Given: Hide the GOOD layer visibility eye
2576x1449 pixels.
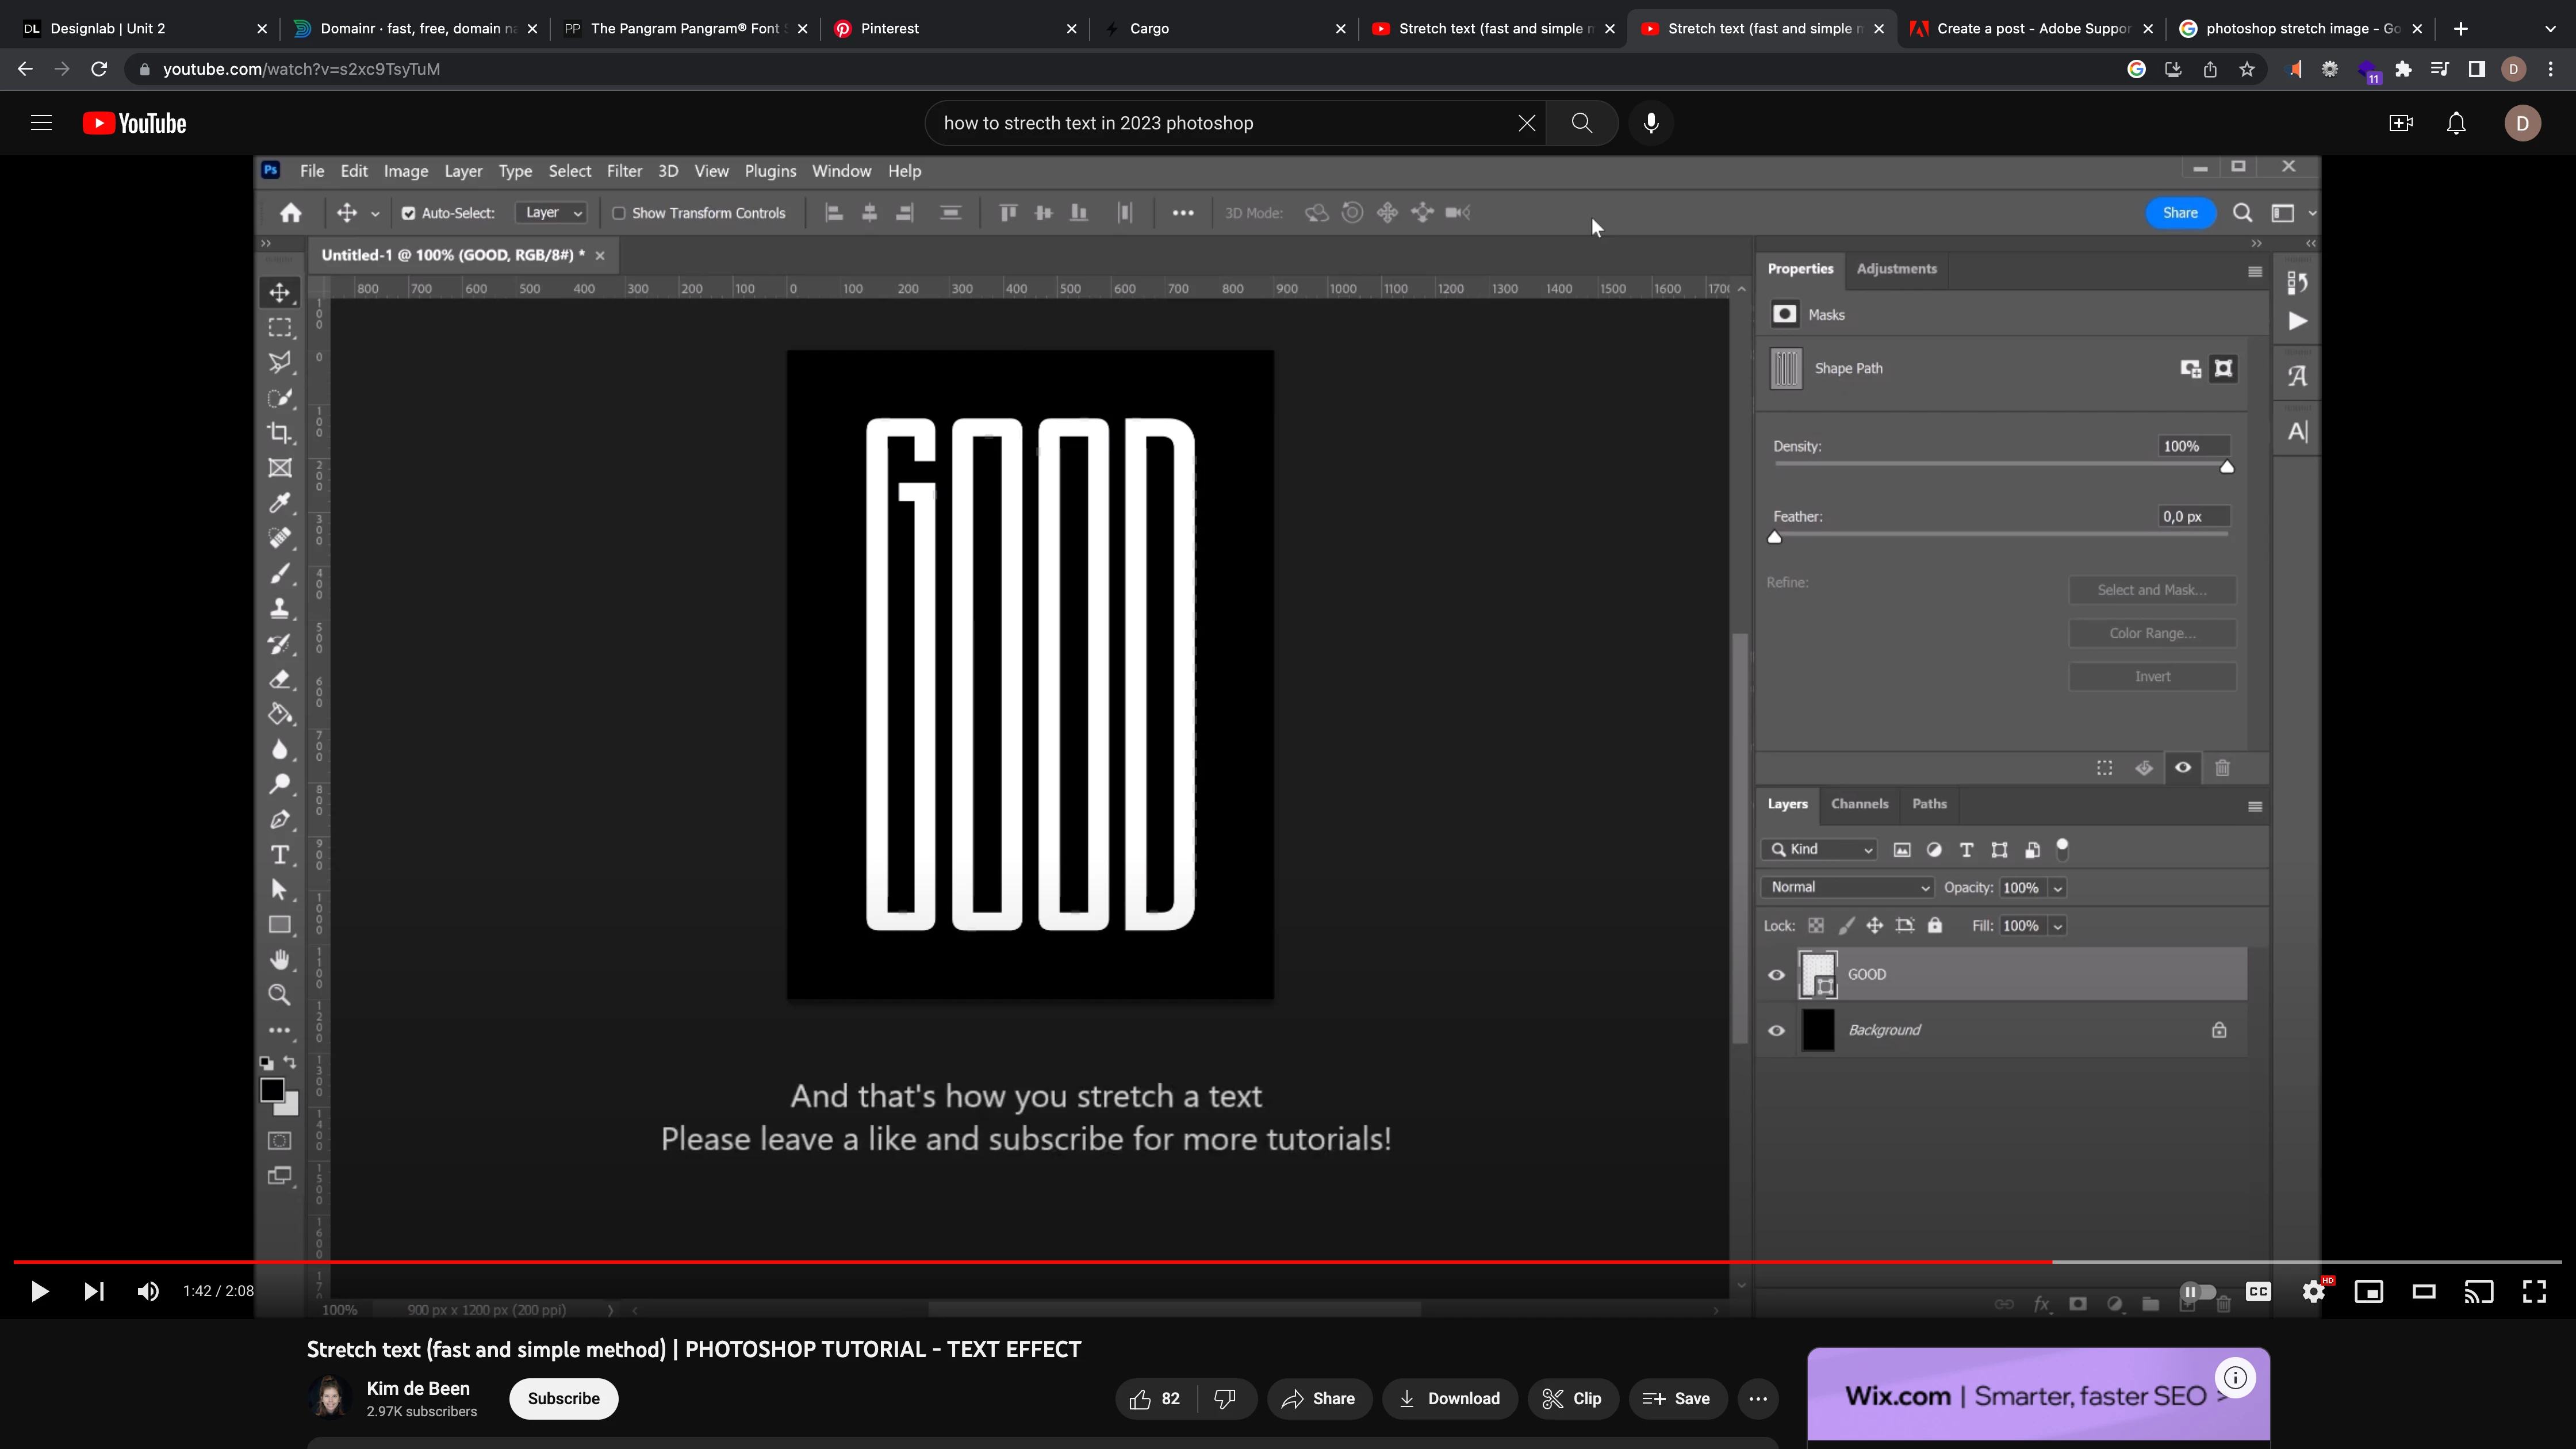Looking at the screenshot, I should click(1776, 975).
